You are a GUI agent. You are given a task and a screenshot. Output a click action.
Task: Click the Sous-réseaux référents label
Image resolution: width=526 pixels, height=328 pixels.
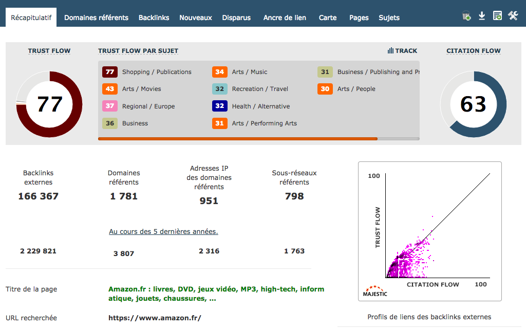click(294, 177)
